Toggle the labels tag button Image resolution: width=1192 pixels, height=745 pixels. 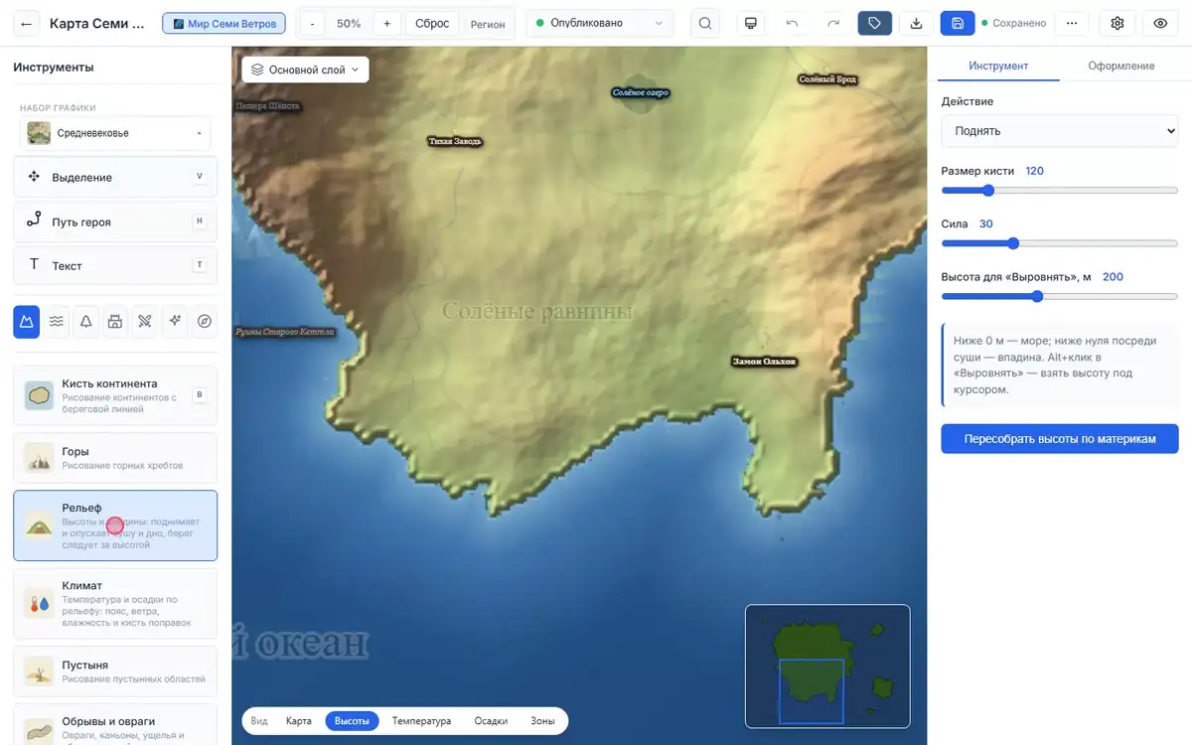[874, 23]
